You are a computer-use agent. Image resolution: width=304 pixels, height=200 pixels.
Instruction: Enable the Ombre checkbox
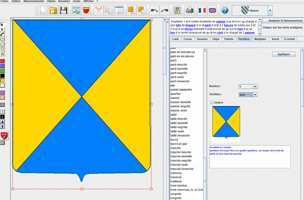coord(212,102)
